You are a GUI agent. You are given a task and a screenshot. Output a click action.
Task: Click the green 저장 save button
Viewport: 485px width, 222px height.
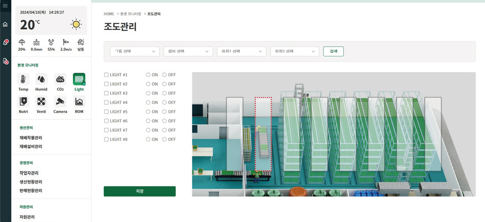pos(140,191)
